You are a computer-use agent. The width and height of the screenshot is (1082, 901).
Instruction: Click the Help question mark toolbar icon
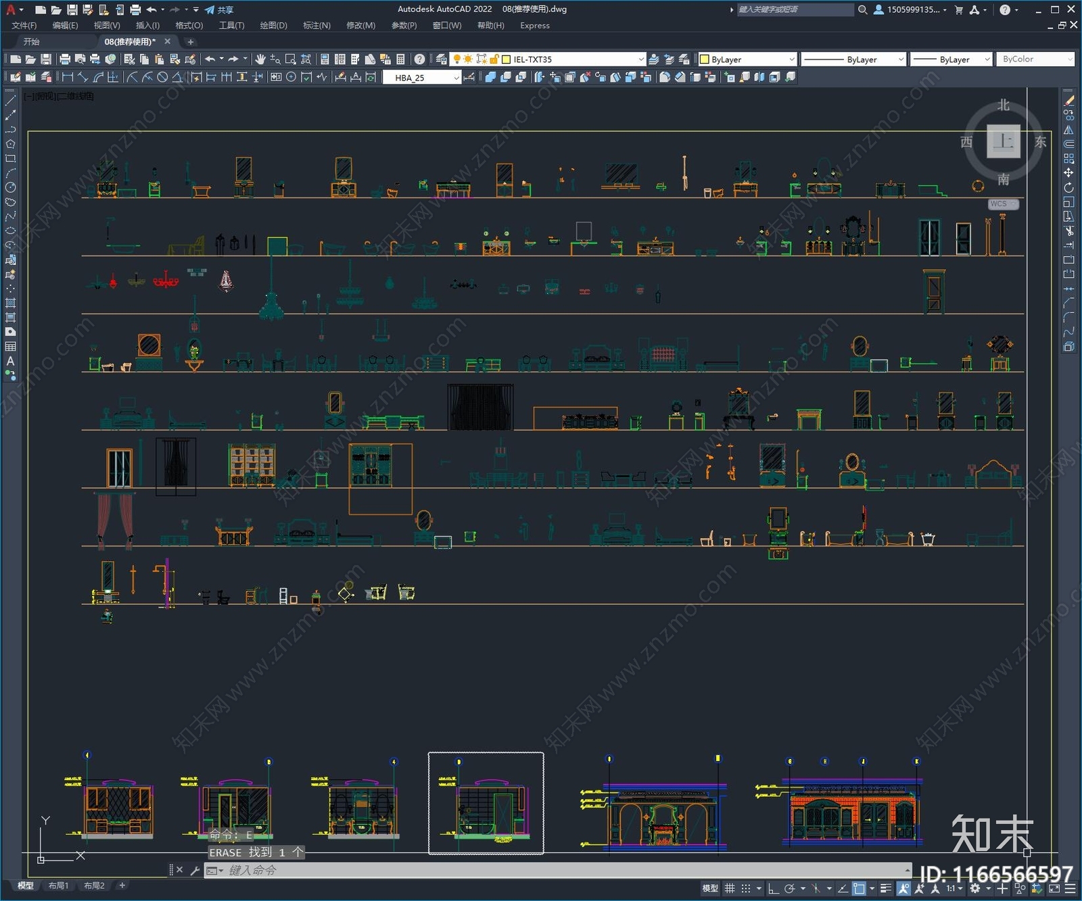419,59
